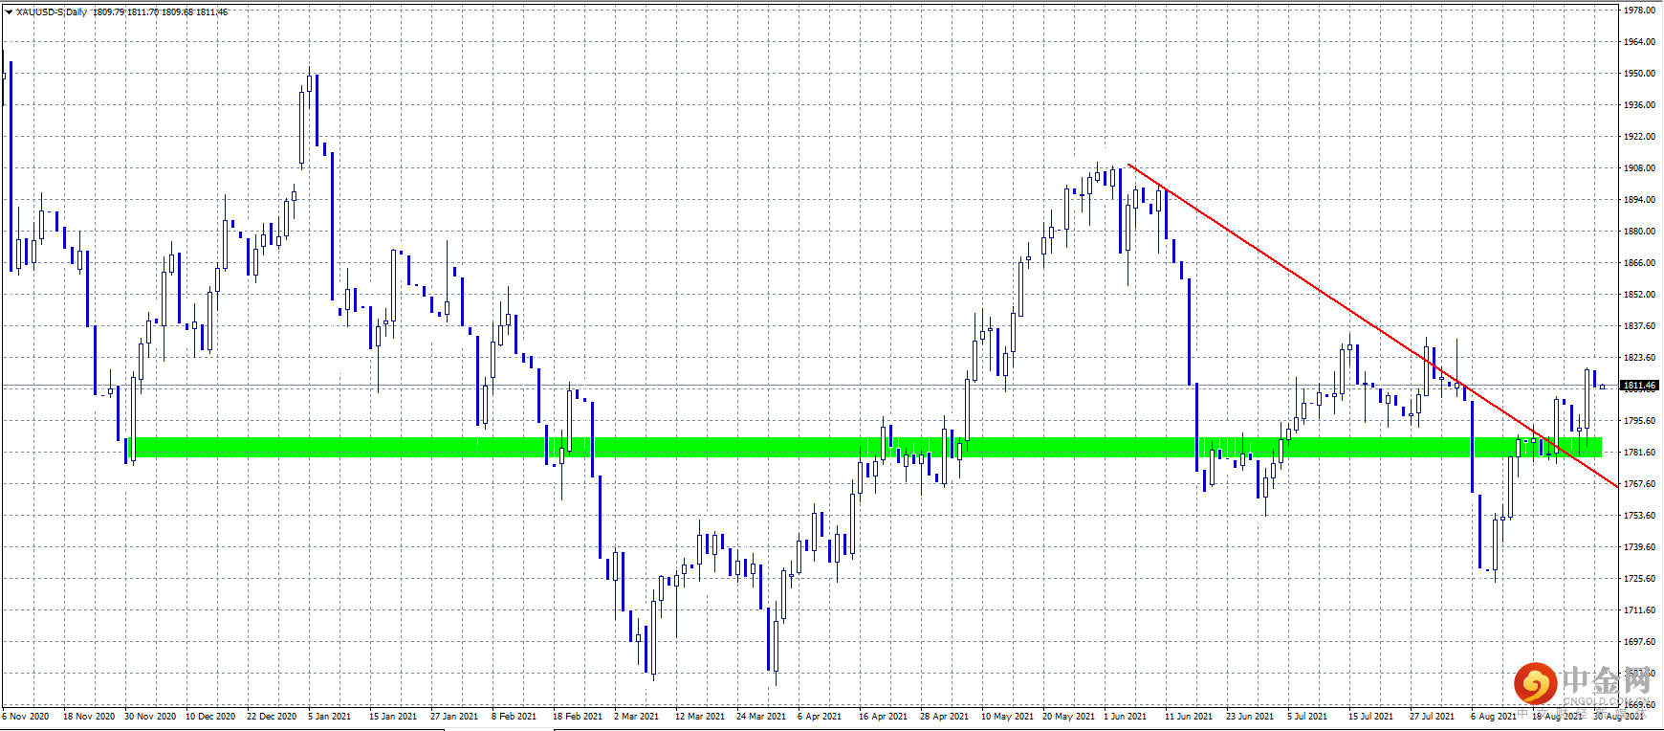Click the 16 Apr 2021 date label
The width and height of the screenshot is (1664, 731).
point(883,717)
